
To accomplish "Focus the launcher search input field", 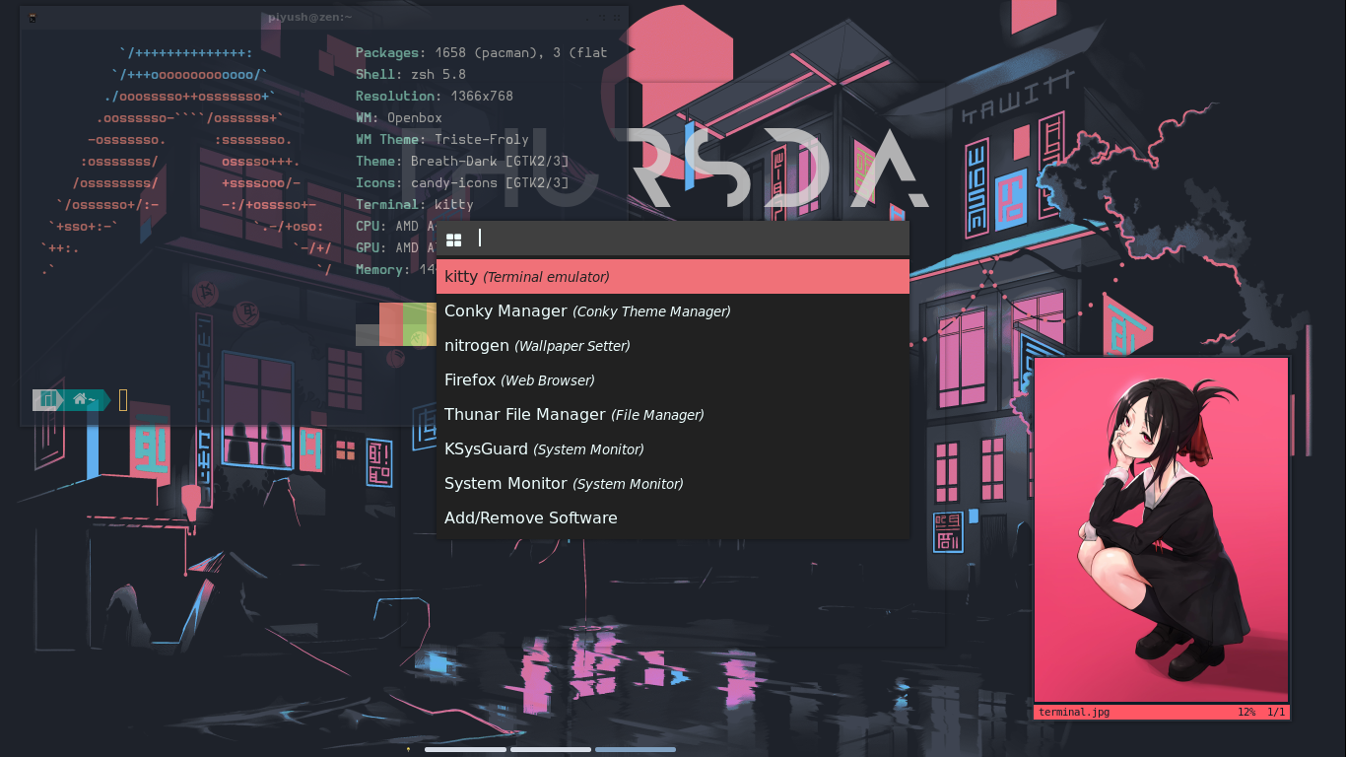I will pyautogui.click(x=690, y=238).
